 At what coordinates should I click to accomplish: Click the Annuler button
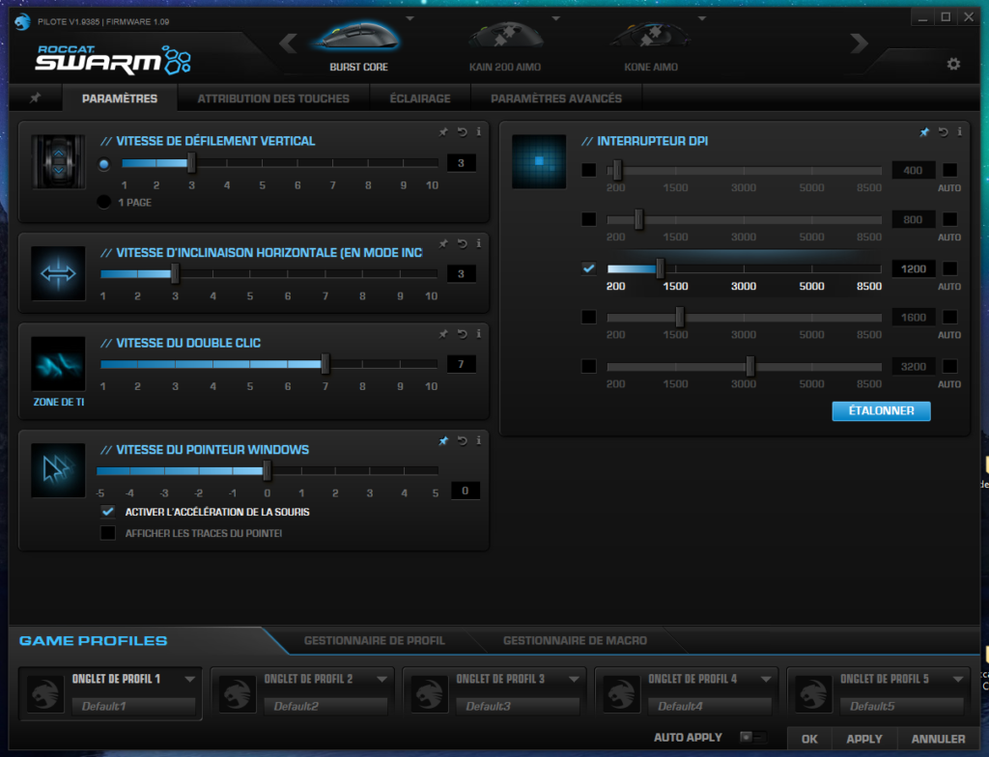(938, 739)
